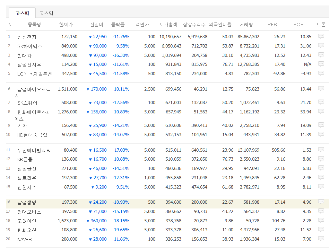Select 삼성전자 current price 172,150

pos(69,37)
